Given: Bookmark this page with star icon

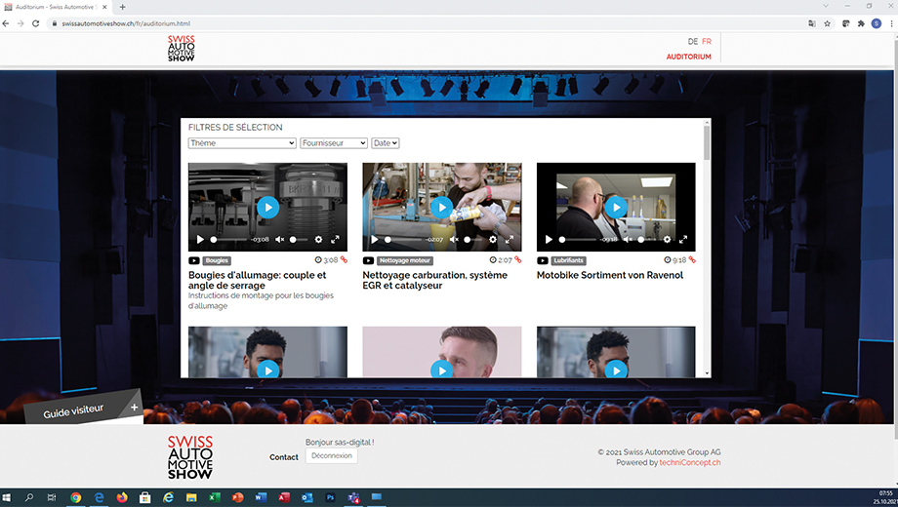Looking at the screenshot, I should [827, 23].
